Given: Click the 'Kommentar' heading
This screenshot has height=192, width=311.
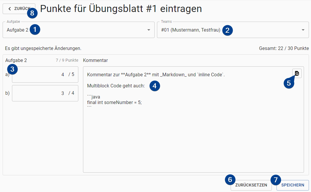Looking at the screenshot, I should pyautogui.click(x=95, y=60).
